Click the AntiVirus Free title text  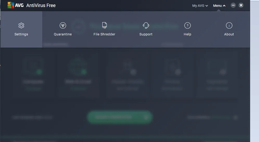41,5
